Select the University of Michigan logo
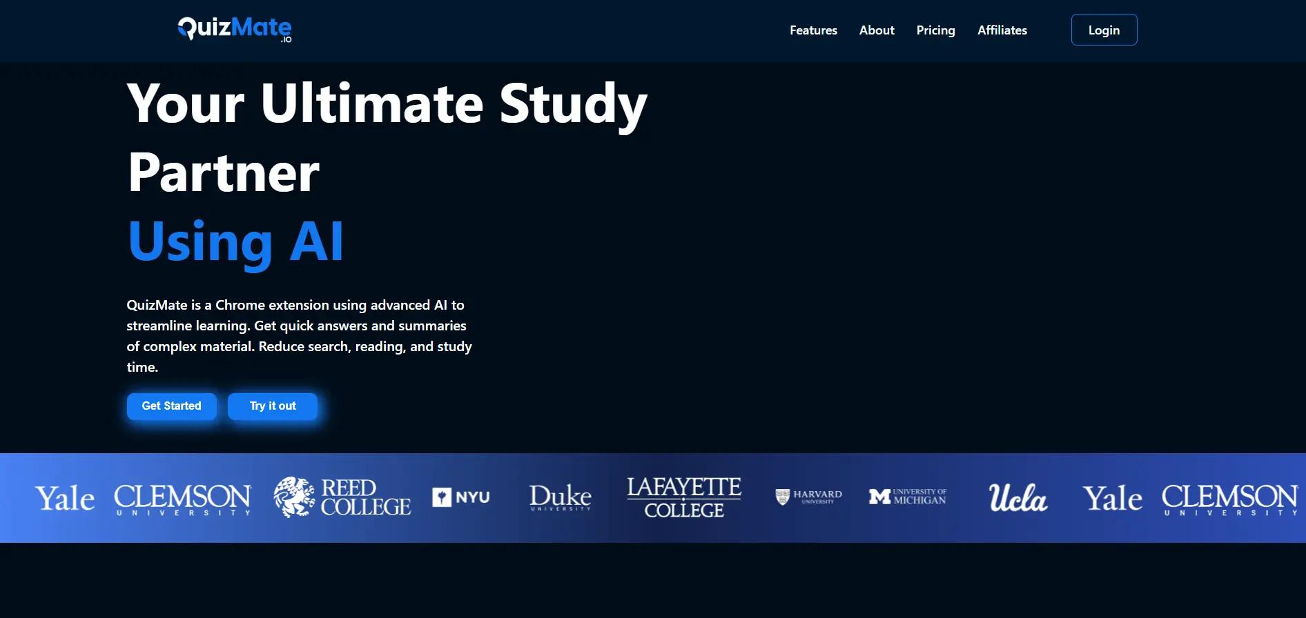 [x=908, y=497]
